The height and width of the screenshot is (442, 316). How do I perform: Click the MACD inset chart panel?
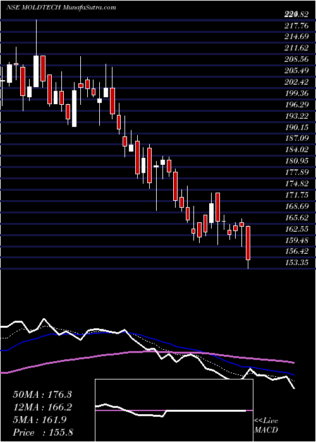pyautogui.click(x=174, y=410)
